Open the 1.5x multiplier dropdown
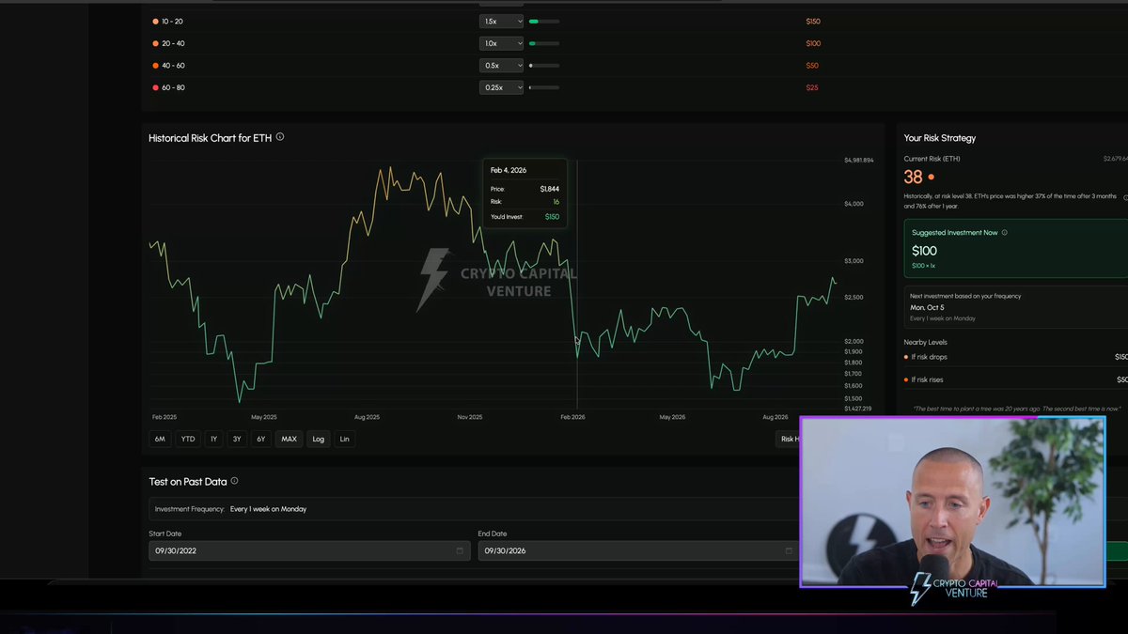 (x=501, y=21)
